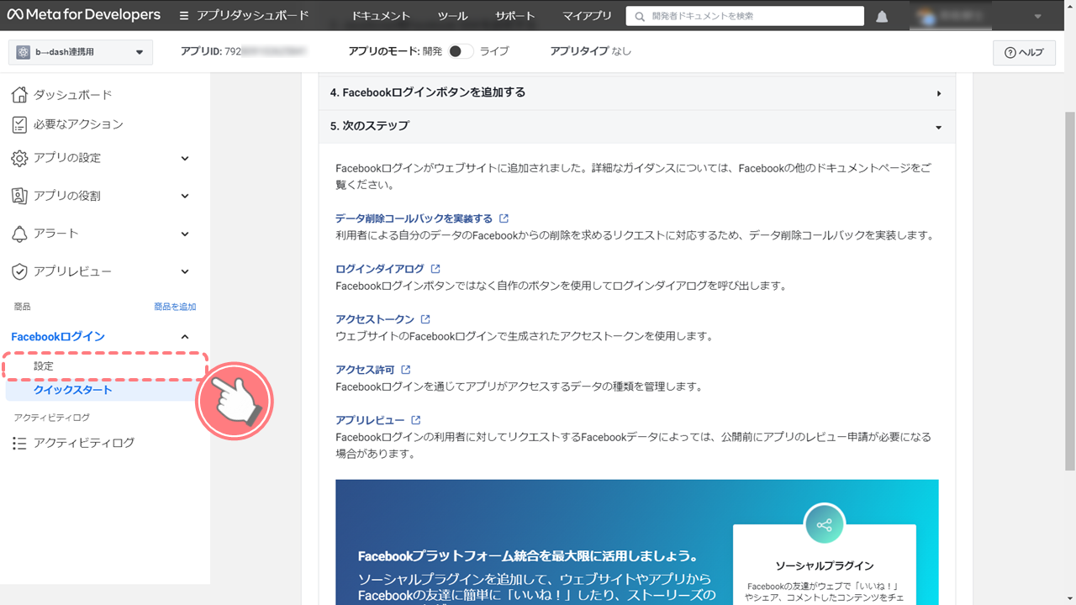
Task: Open the ツール menu
Action: click(453, 16)
